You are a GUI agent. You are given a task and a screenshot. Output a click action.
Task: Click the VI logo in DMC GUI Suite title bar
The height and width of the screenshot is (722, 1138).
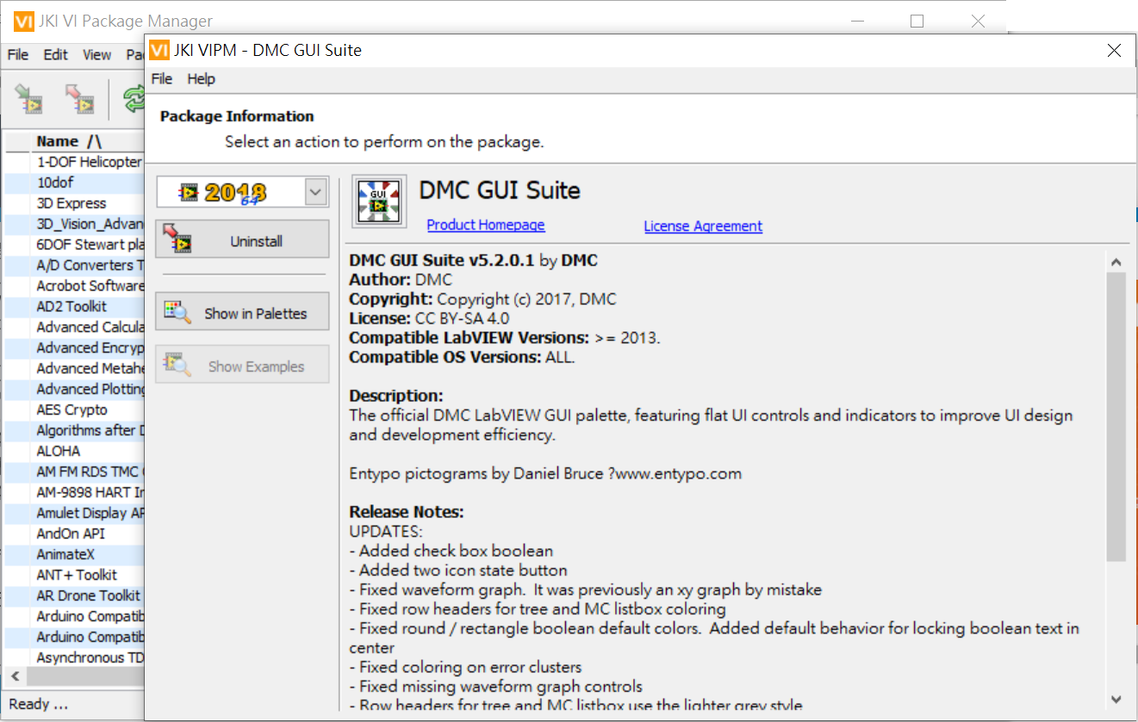click(x=159, y=50)
